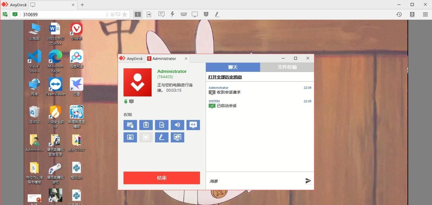Switch to the 聊天 chat tab
Image resolution: width=432 pixels, height=205 pixels.
[233, 67]
